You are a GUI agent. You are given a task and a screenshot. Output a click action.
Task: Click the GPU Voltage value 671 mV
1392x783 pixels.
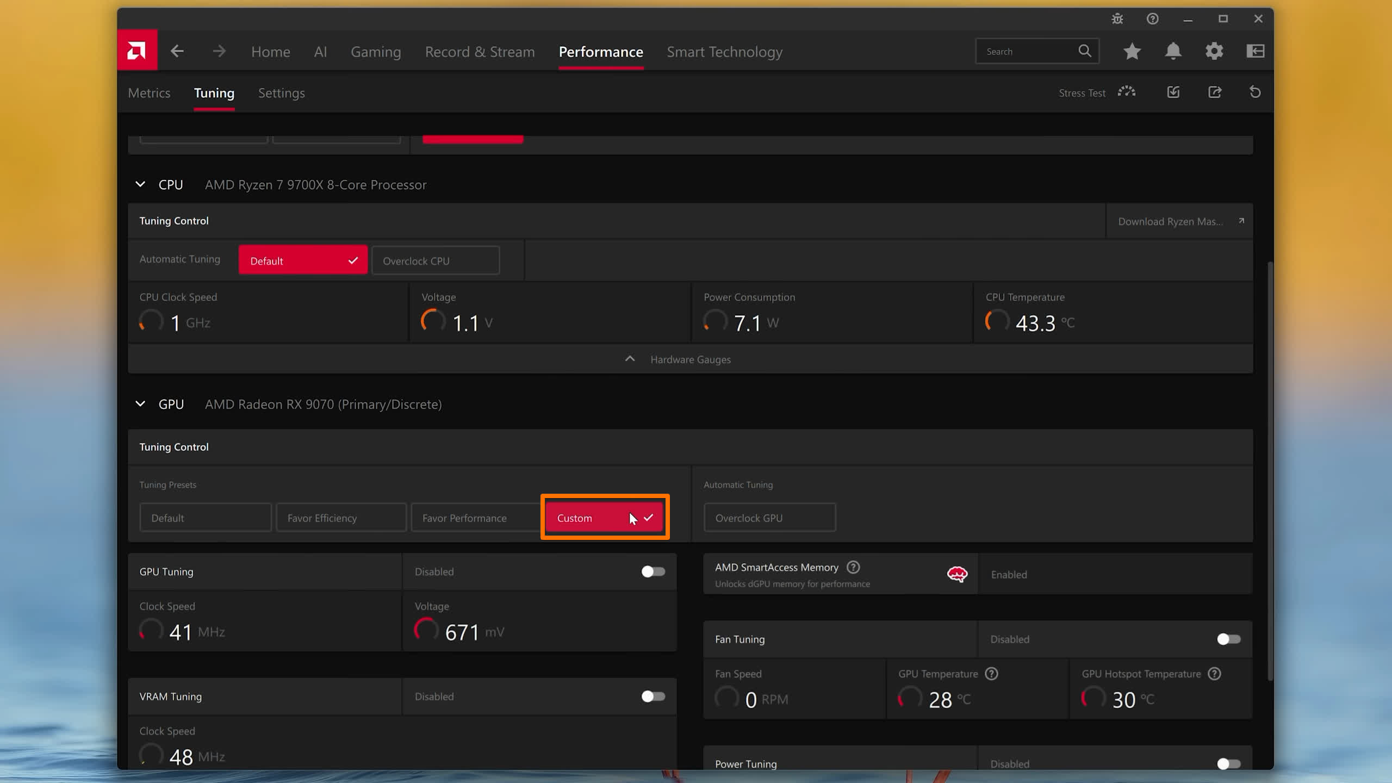pyautogui.click(x=475, y=632)
